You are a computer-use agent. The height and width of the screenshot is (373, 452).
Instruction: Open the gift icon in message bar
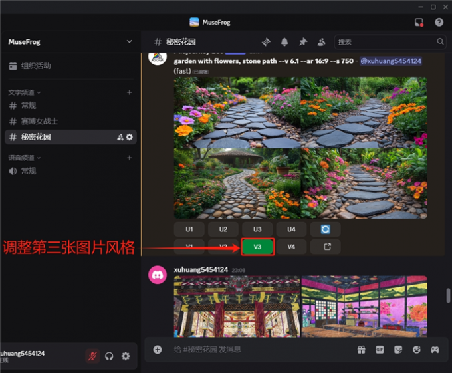(361, 350)
